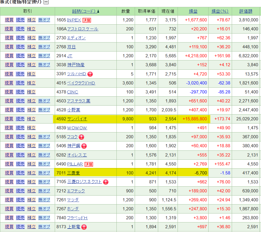Image resolution: width=261 pixels, height=232 pixels.
Task: Click the 決算 badge next to INPEX
Action: [x=87, y=20]
